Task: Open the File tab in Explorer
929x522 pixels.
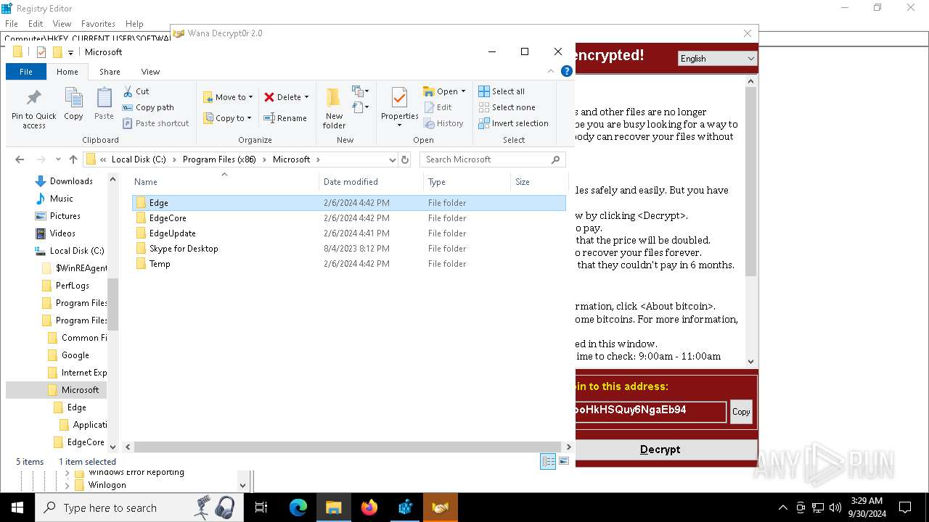Action: tap(26, 72)
